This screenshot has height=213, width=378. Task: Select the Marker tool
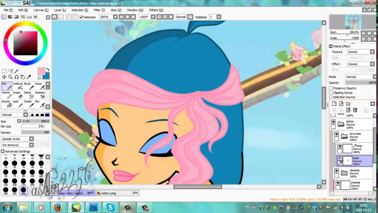pyautogui.click(x=7, y=95)
